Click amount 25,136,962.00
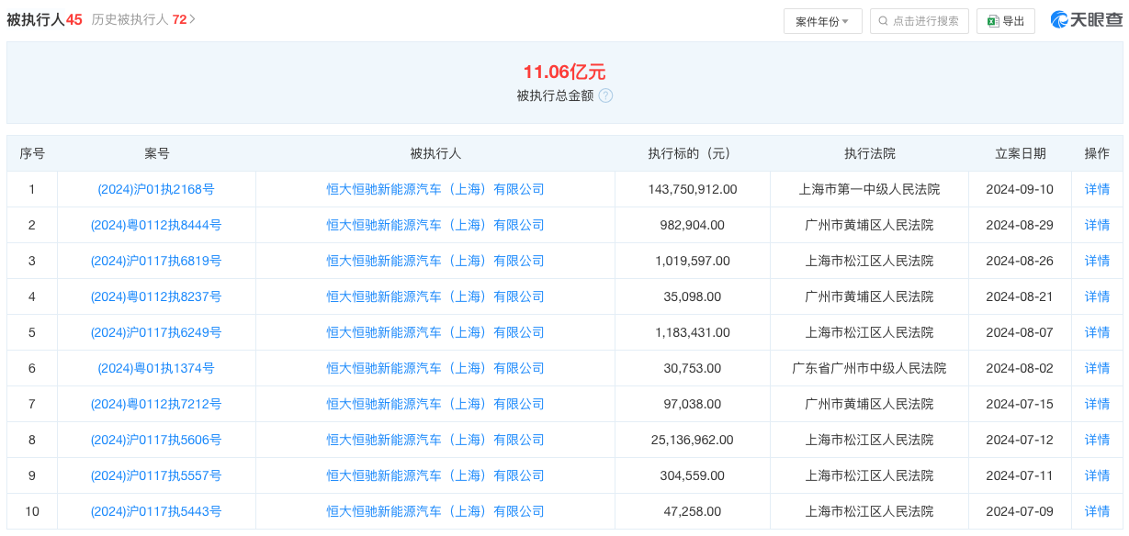The image size is (1129, 536). (693, 440)
